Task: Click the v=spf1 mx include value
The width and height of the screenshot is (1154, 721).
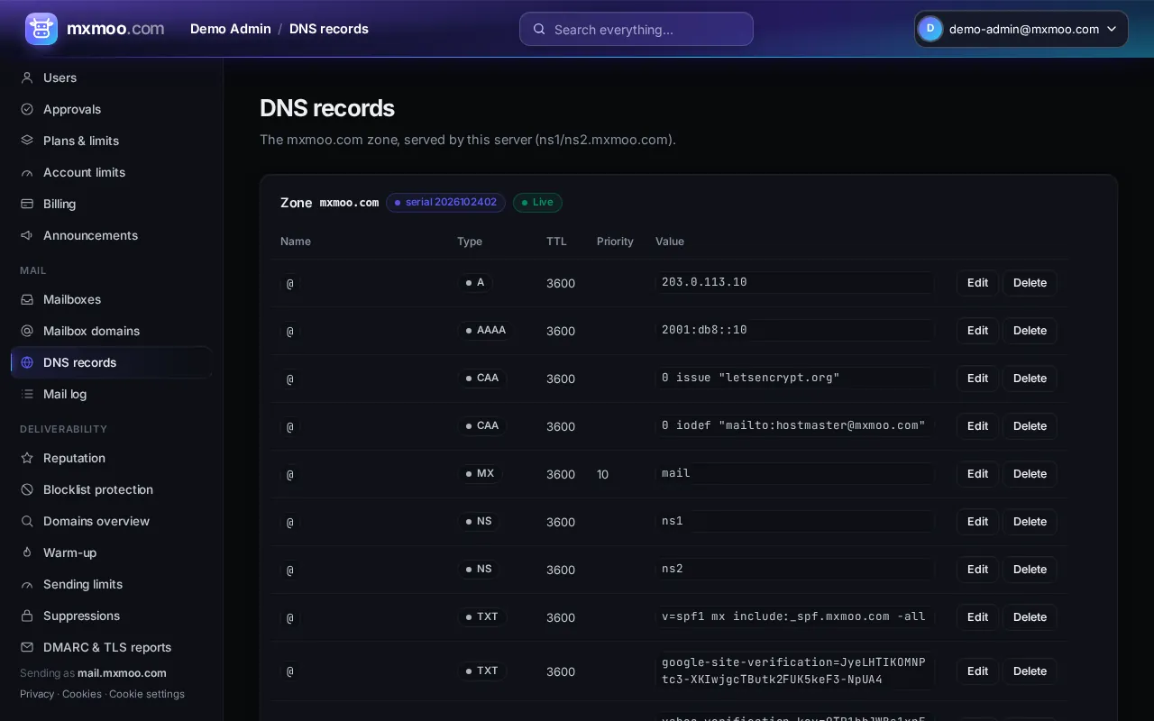Action: pyautogui.click(x=794, y=616)
